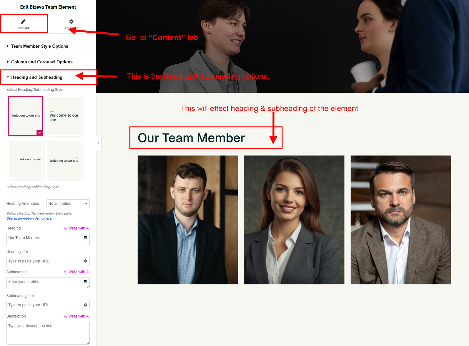Expand Team Member Style Options section
Viewport: 469px width, 346px height.
[39, 46]
